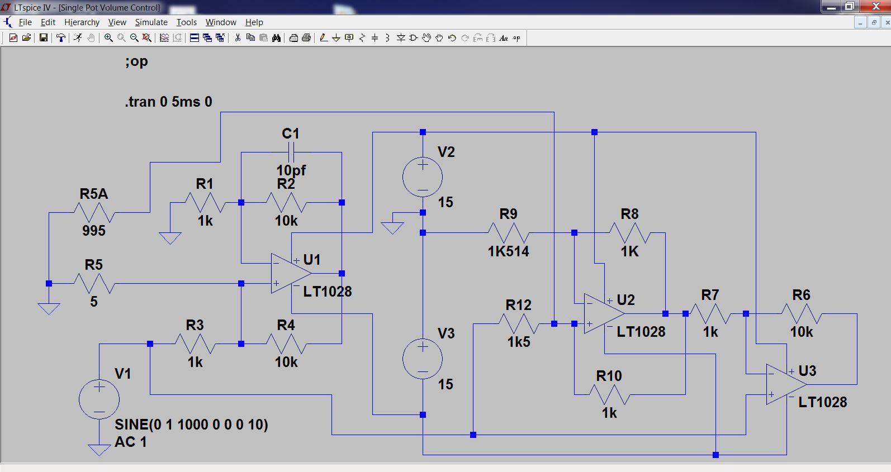Viewport: 891px width, 472px height.
Task: Select op-amp U1 LT1028
Action: 291,273
